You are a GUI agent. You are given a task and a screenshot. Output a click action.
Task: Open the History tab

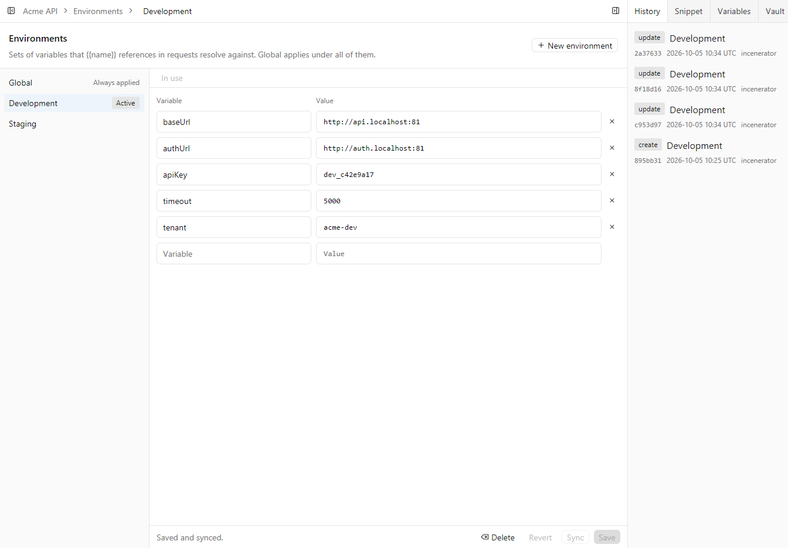[x=647, y=11]
